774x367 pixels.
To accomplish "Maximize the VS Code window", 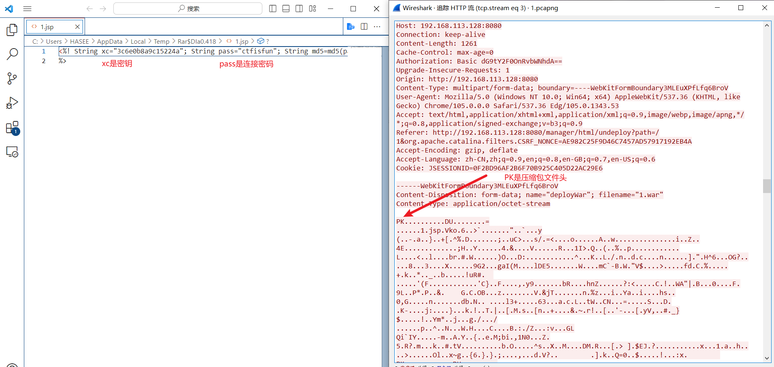I will [353, 8].
